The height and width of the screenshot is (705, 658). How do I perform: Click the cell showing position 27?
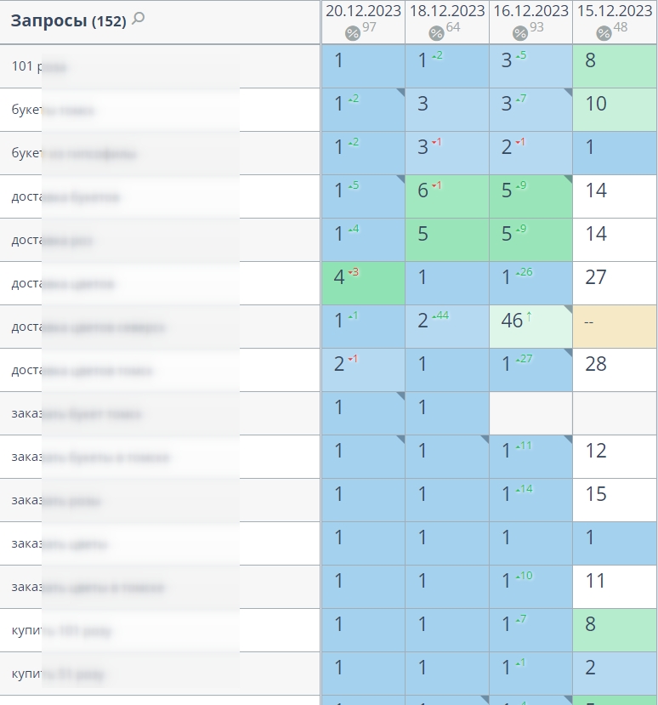[x=615, y=283]
